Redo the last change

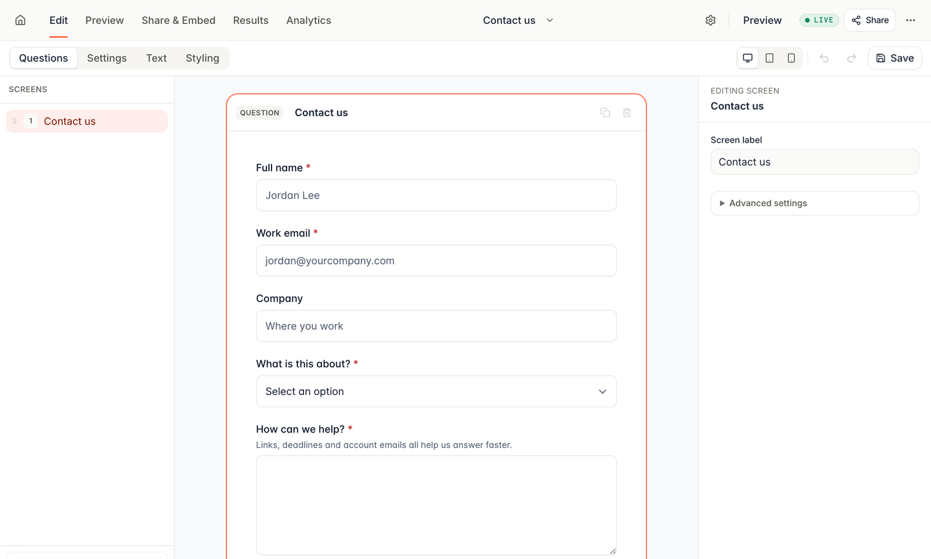click(851, 58)
